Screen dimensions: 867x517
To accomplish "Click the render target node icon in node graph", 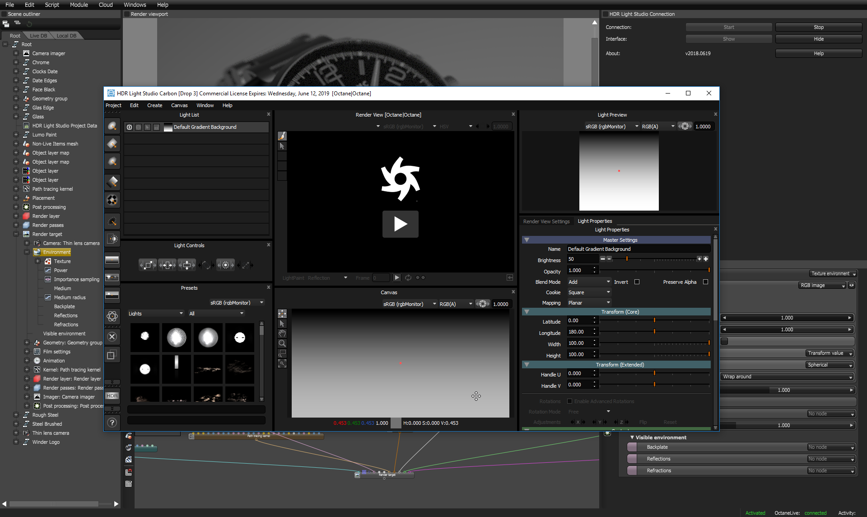I will tap(357, 475).
